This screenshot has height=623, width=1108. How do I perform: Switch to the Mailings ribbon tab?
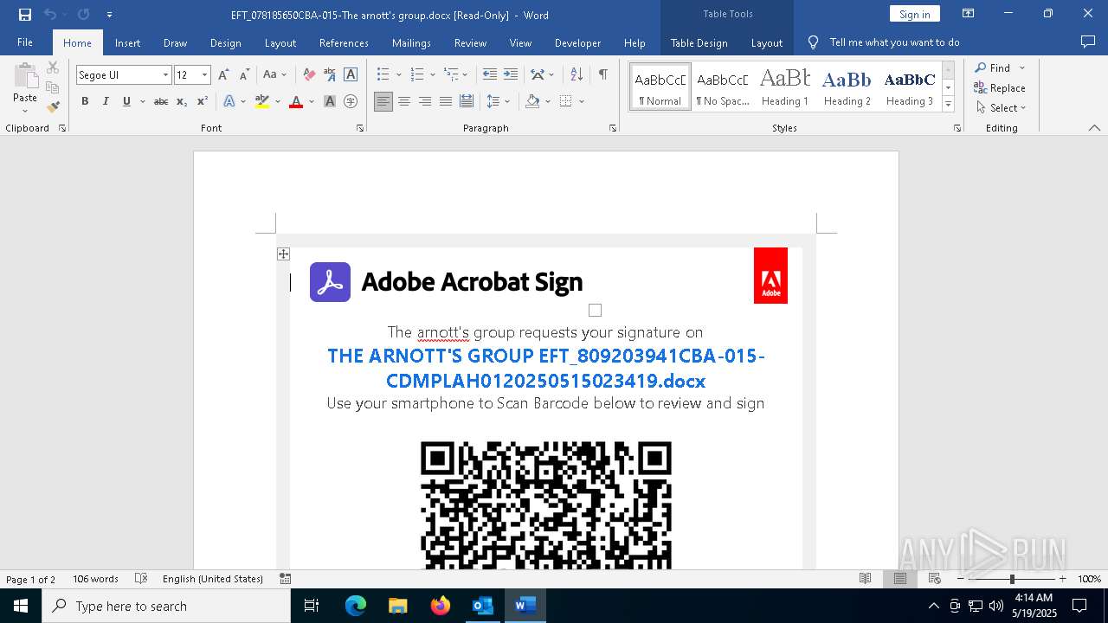[411, 42]
